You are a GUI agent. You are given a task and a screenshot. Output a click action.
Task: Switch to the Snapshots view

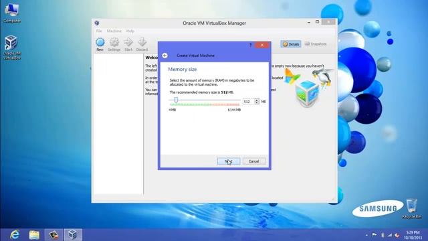tap(316, 44)
